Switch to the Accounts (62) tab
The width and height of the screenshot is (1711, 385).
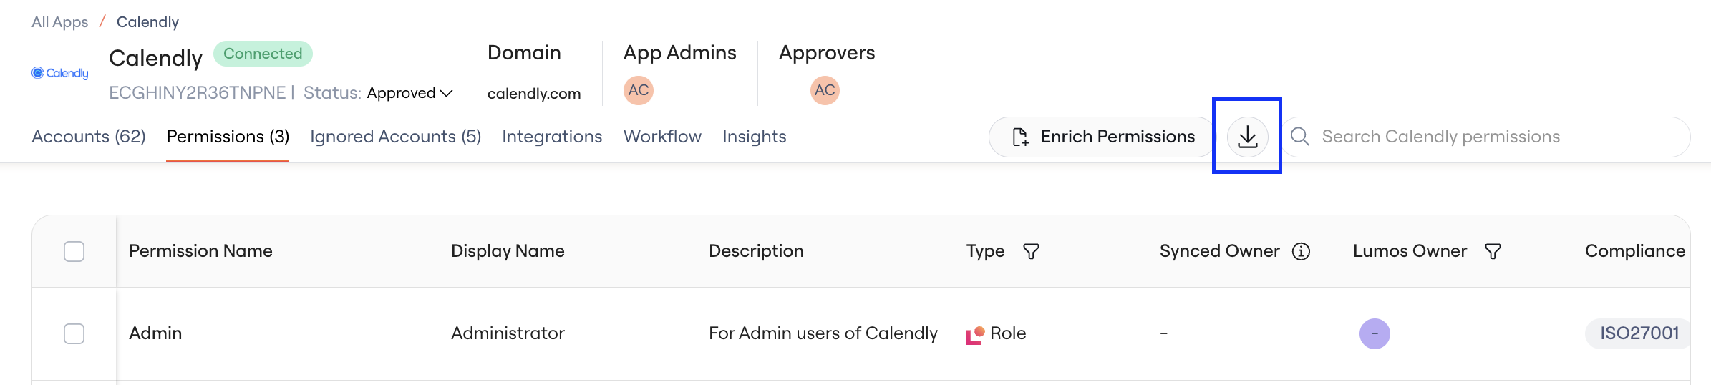(x=89, y=136)
